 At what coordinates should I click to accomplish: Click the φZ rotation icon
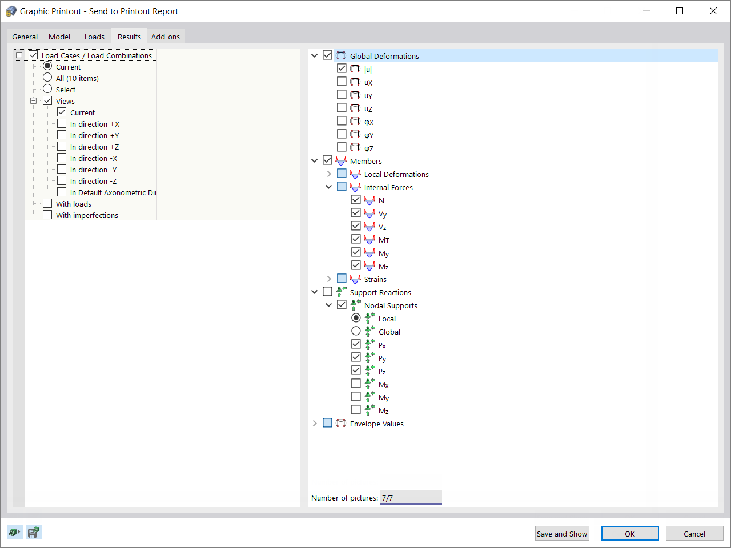[x=355, y=147]
